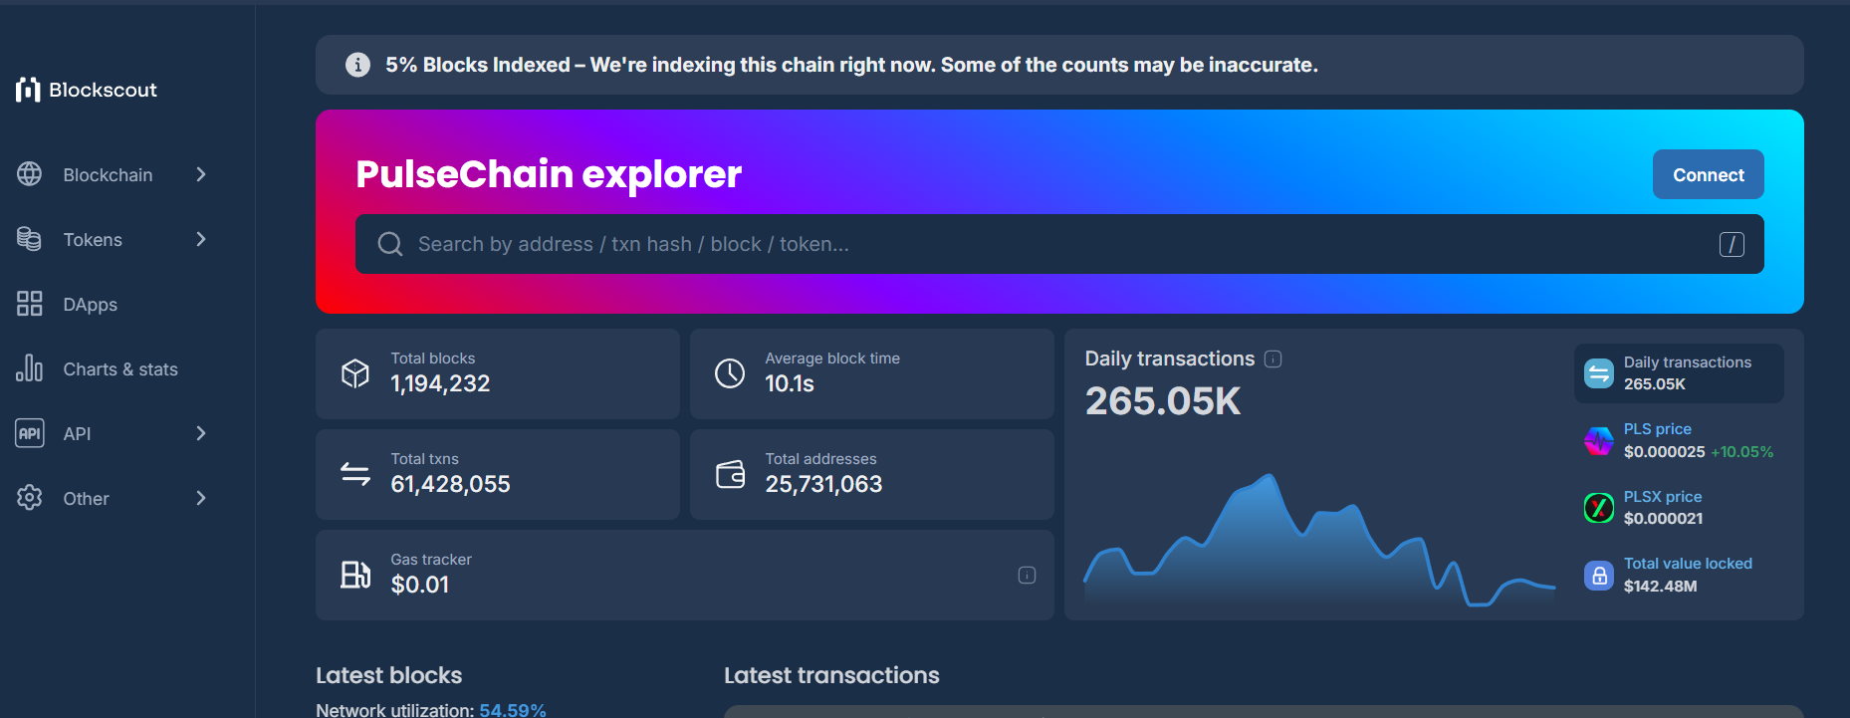Click the Blockchain globe icon
This screenshot has width=1850, height=718.
pos(30,174)
